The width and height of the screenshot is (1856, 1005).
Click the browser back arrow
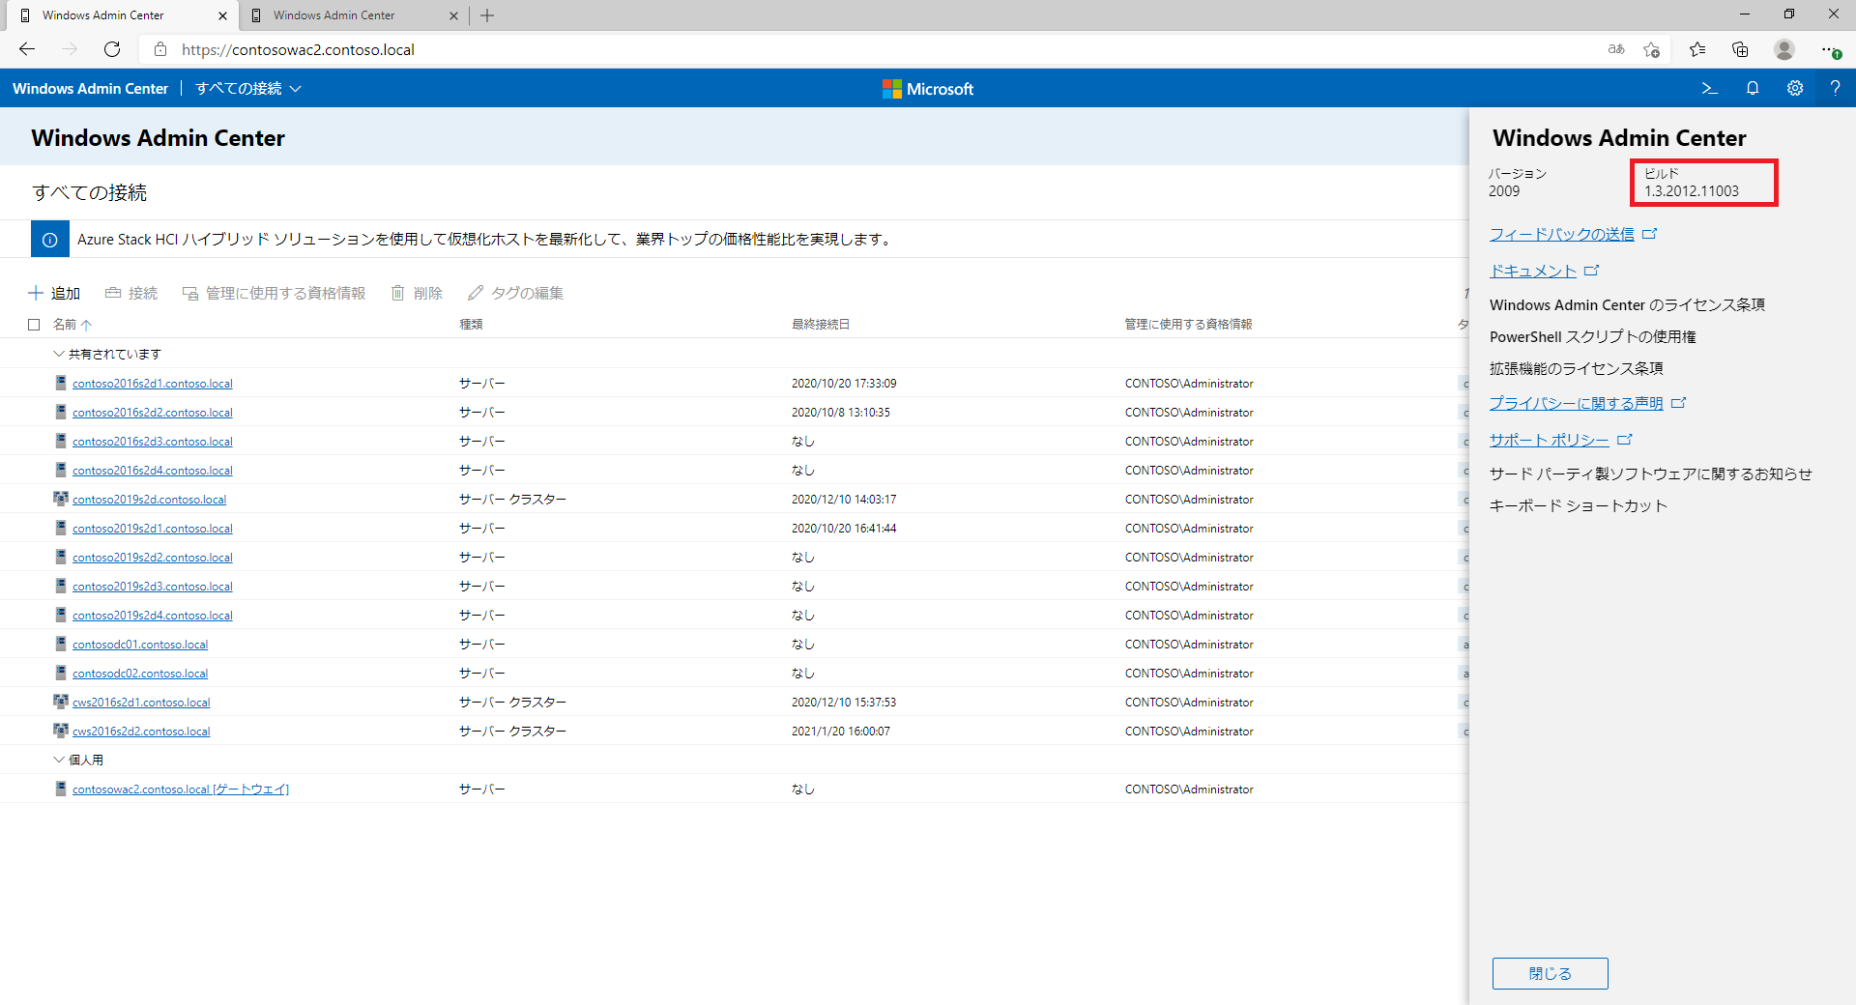[27, 49]
